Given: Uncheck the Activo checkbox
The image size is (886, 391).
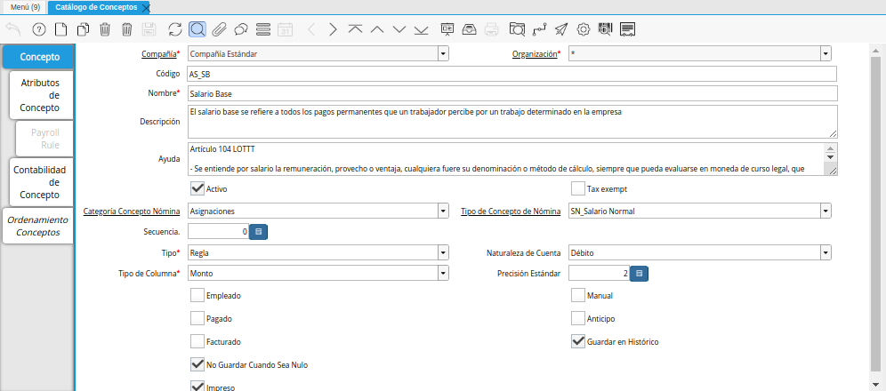Looking at the screenshot, I should click(x=197, y=188).
